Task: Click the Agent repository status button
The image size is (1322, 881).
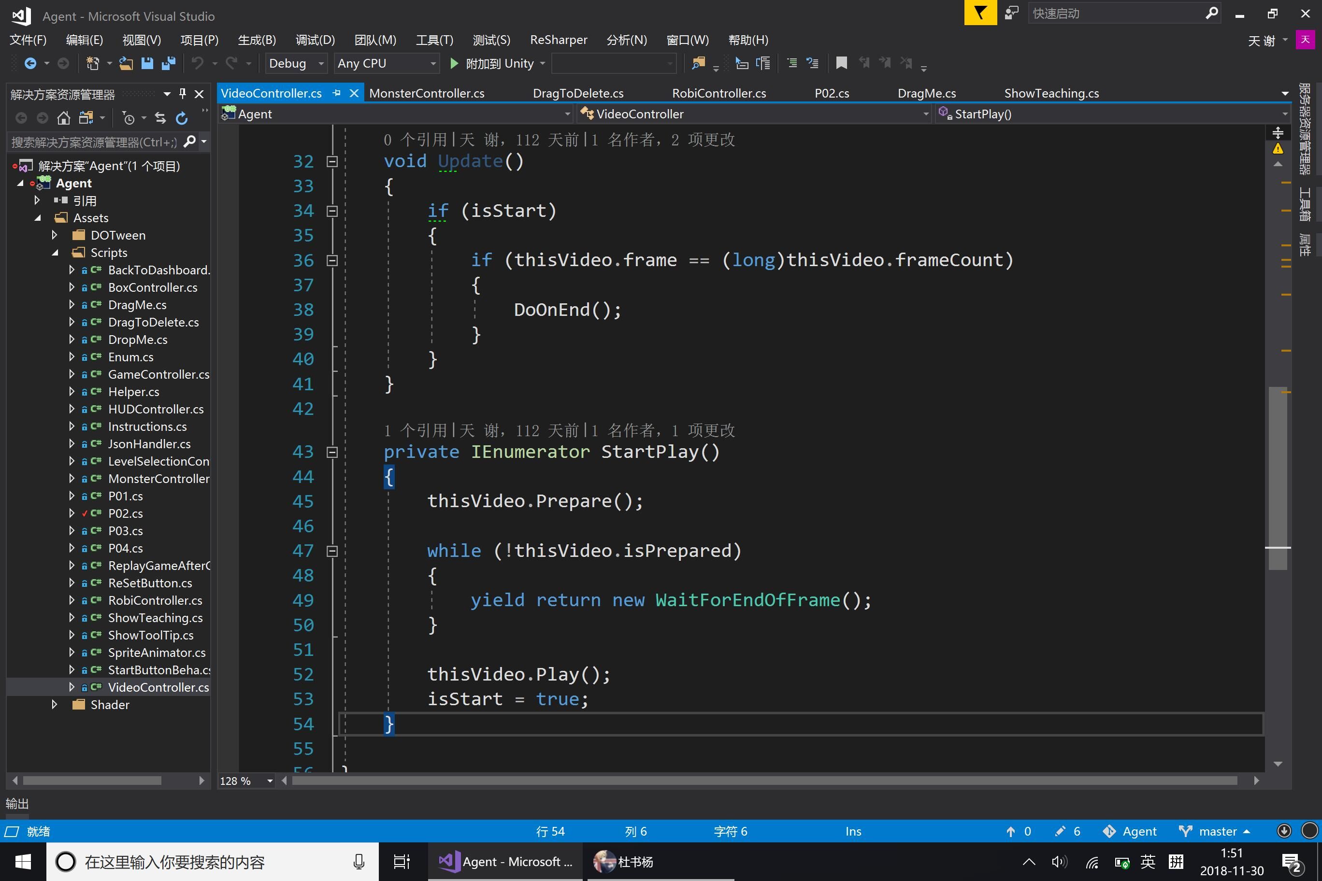Action: coord(1130,831)
